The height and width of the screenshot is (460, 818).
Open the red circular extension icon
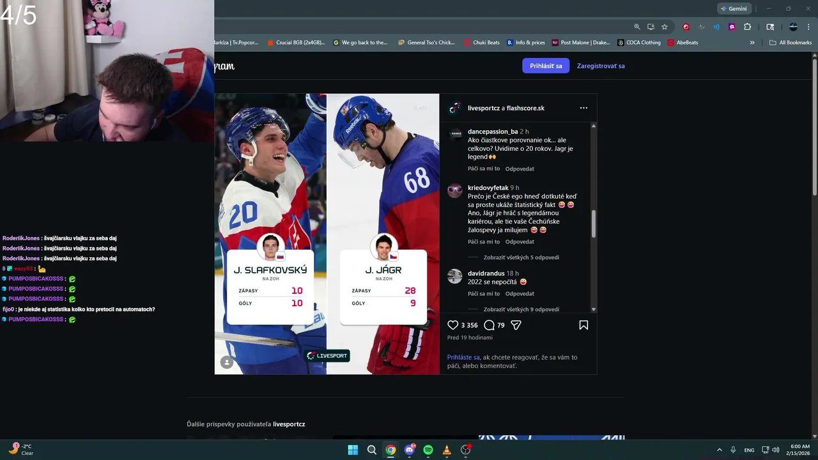[686, 27]
